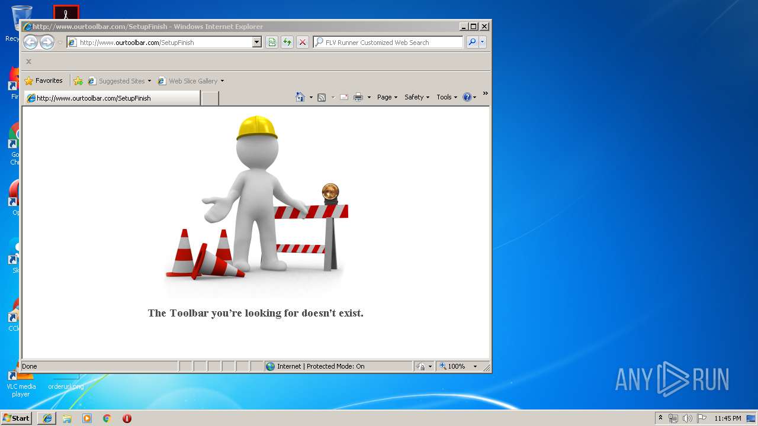758x426 pixels.
Task: Click the address bar URL field
Action: [159, 42]
